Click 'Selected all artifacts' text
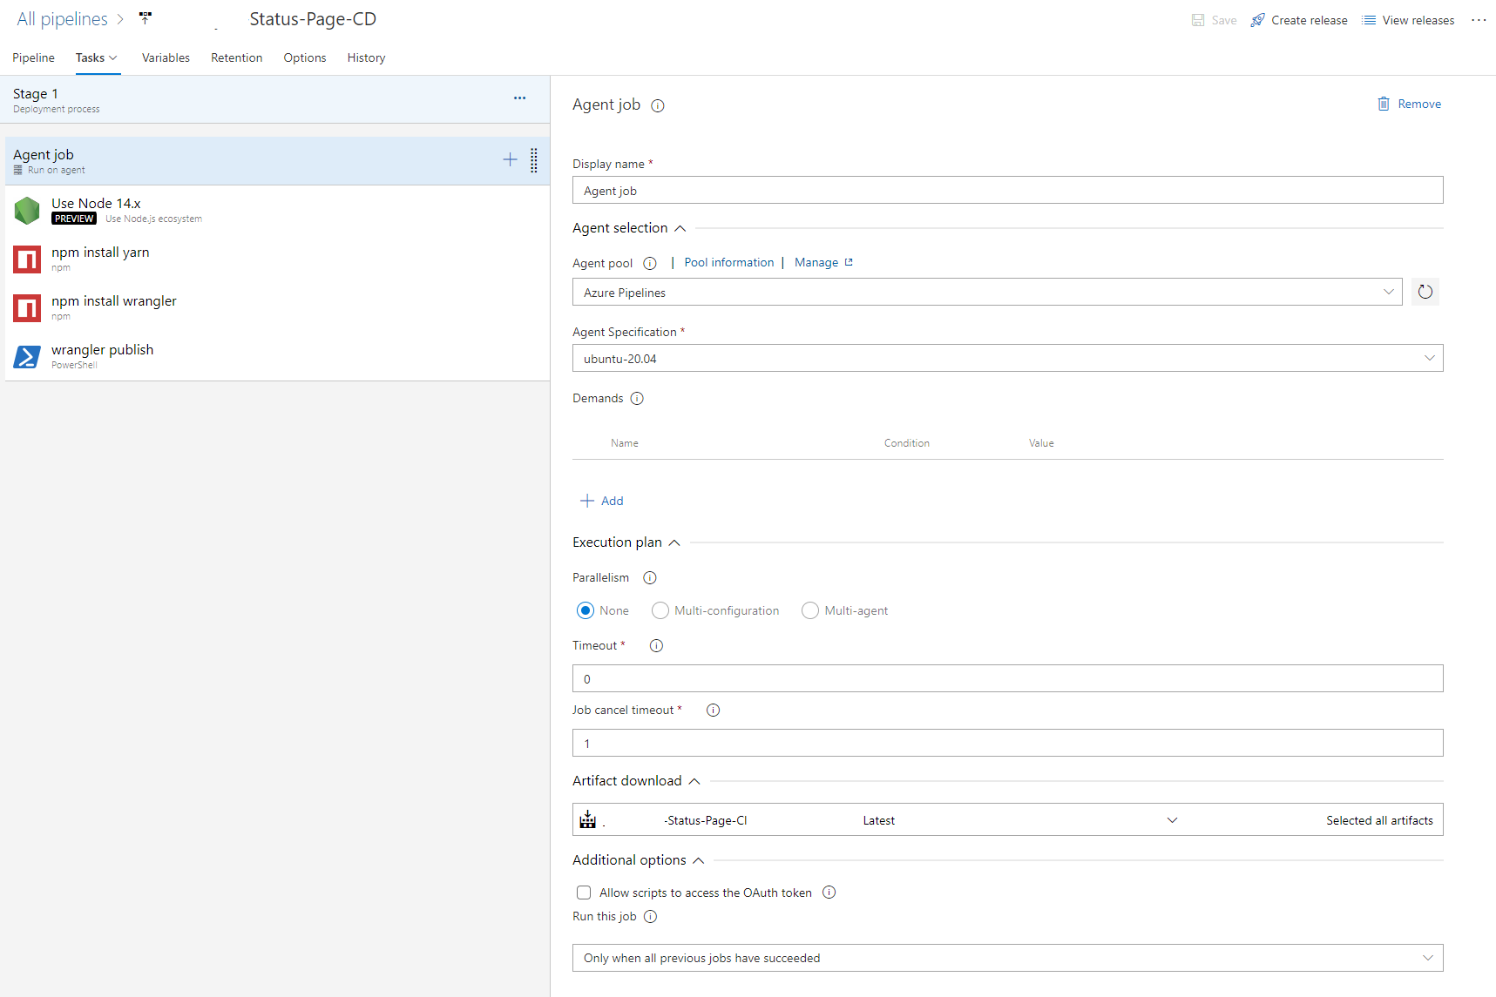 pos(1379,820)
